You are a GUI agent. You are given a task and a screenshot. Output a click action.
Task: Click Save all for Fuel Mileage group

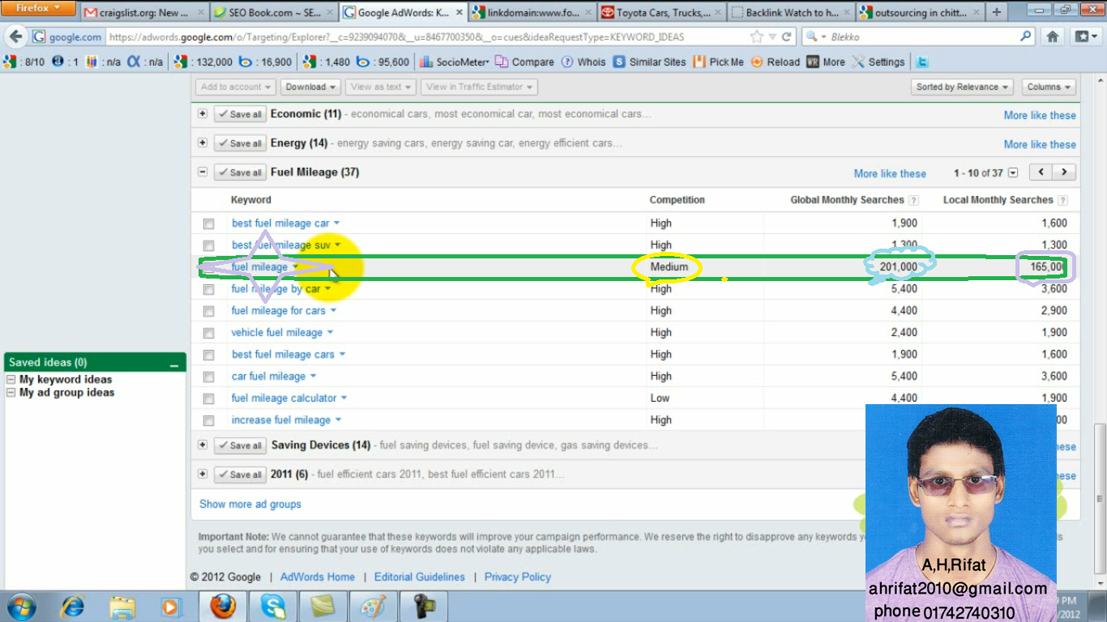pos(240,173)
